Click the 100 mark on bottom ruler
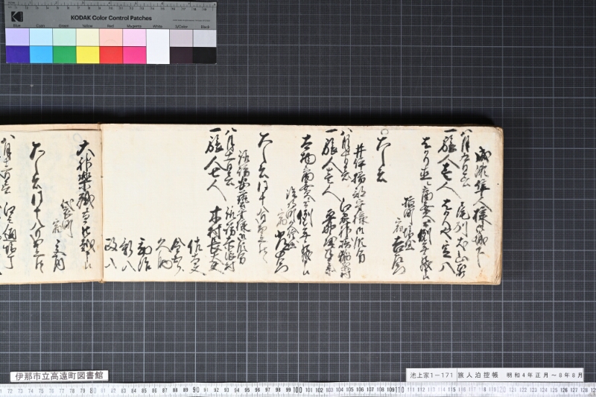 [297, 390]
